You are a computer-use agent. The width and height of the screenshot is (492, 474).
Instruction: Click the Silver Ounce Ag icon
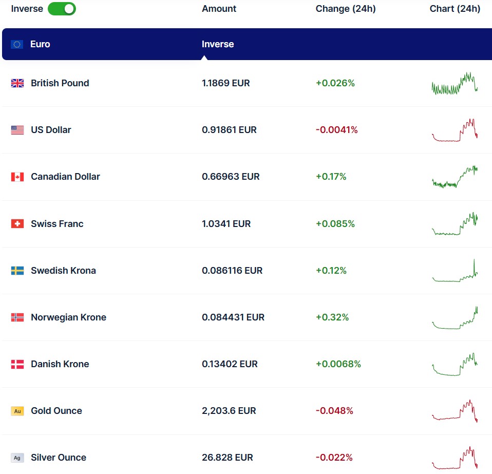(17, 458)
